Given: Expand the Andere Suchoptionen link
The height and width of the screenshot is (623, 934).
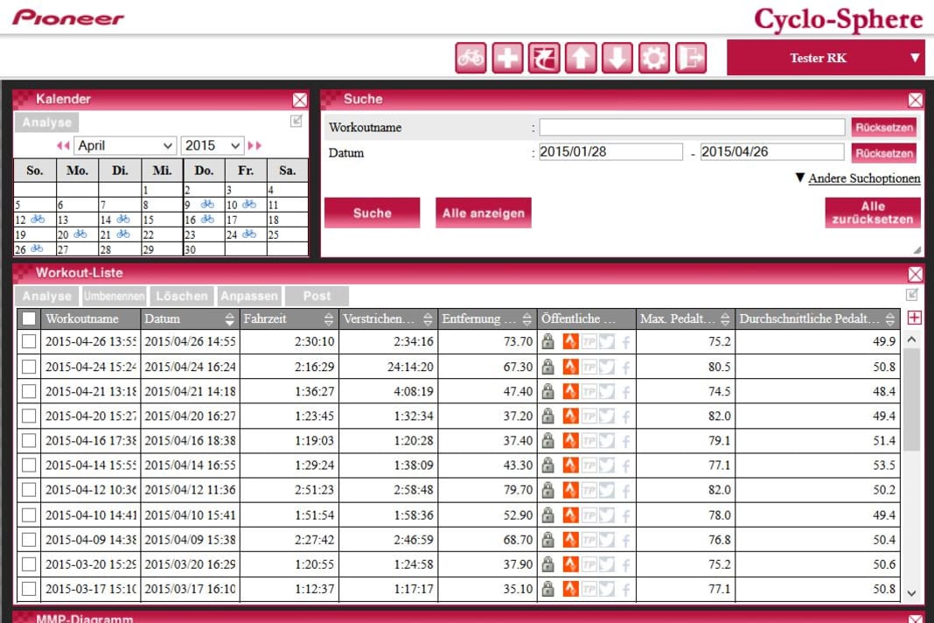Looking at the screenshot, I should [863, 178].
